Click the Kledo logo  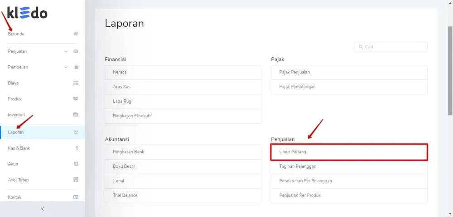point(27,13)
